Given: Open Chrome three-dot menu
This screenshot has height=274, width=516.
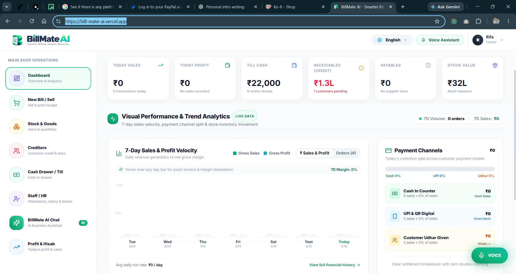Looking at the screenshot, I should pyautogui.click(x=508, y=21).
